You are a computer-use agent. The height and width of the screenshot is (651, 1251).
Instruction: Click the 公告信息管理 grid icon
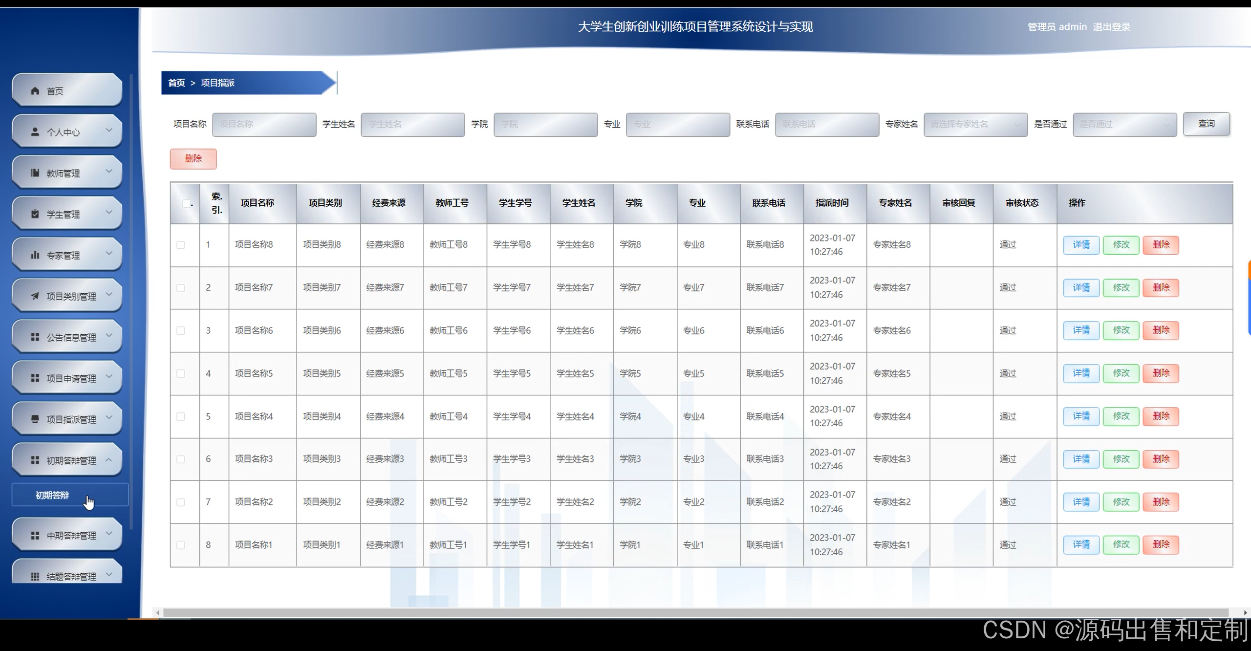(35, 337)
